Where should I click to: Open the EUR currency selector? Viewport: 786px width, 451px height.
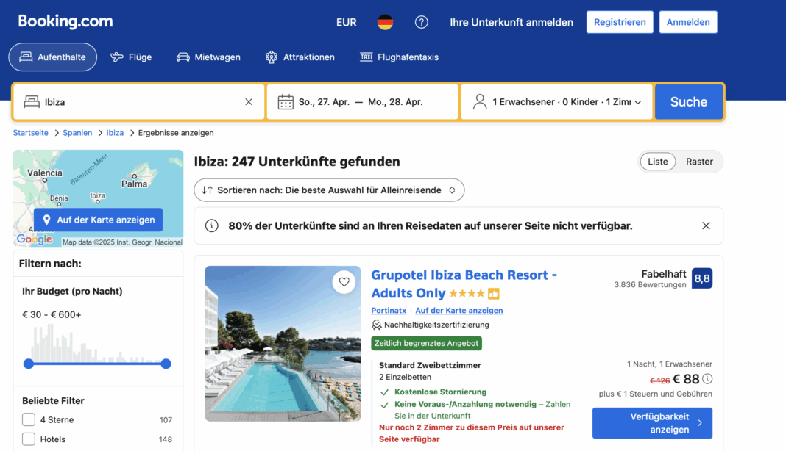[x=346, y=22]
